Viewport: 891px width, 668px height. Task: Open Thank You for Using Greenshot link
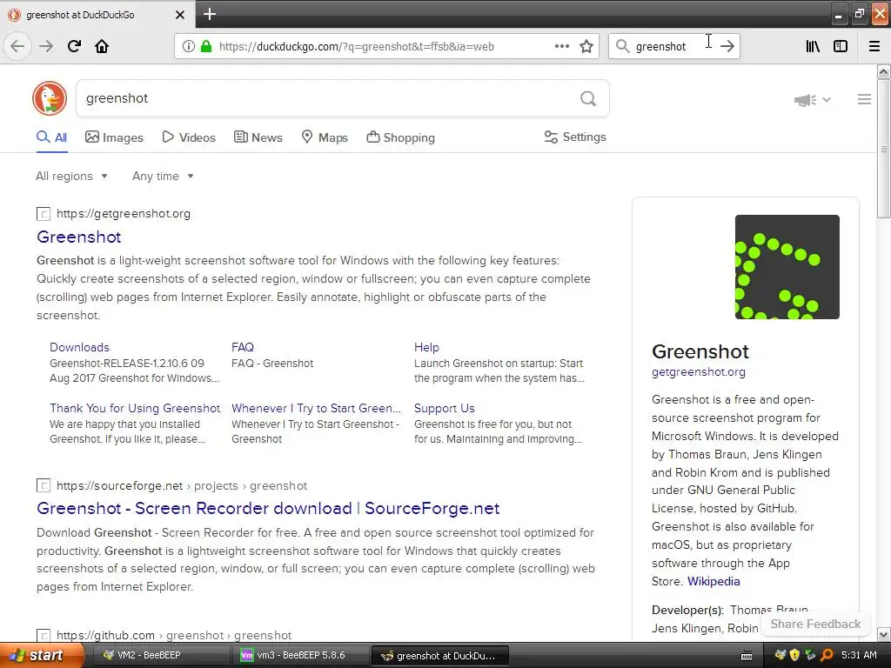tap(135, 408)
